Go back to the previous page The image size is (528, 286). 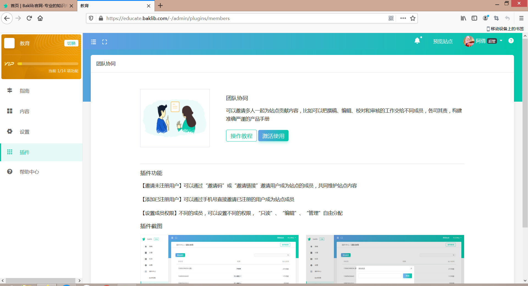coord(7,18)
